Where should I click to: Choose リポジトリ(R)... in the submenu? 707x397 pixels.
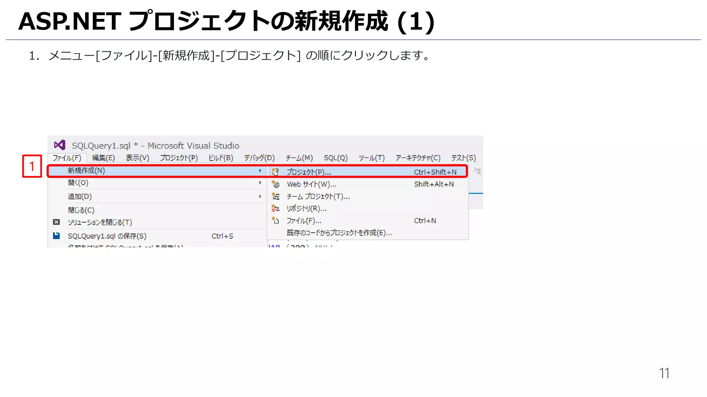pos(368,208)
